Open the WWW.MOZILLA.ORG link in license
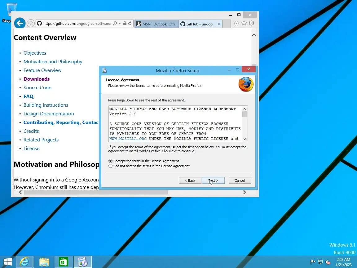 128,139
